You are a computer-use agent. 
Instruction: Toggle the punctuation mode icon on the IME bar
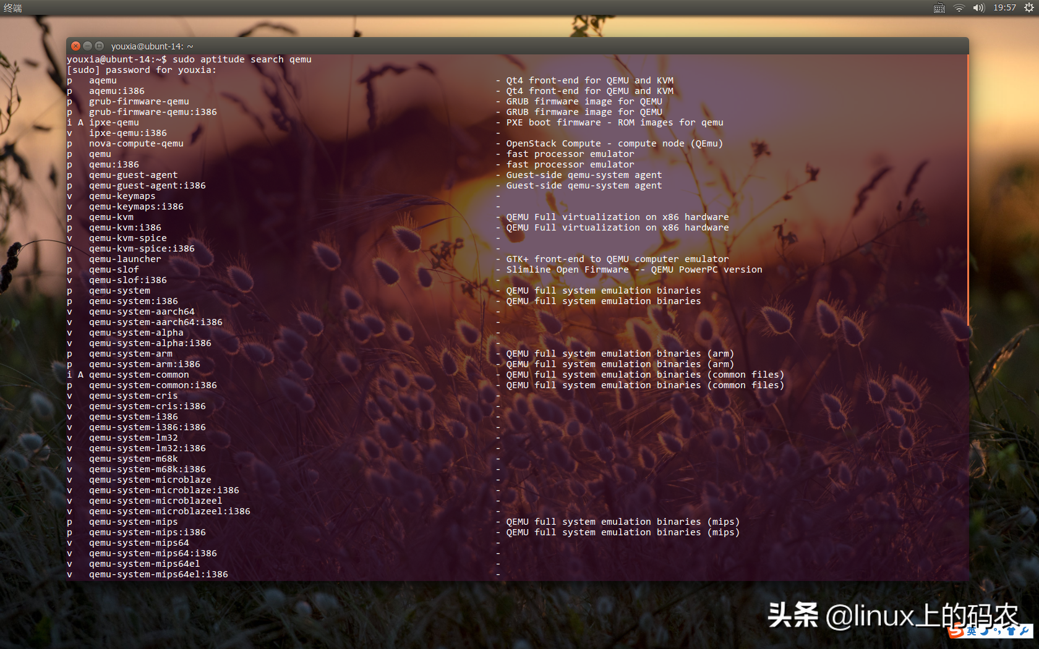click(998, 631)
